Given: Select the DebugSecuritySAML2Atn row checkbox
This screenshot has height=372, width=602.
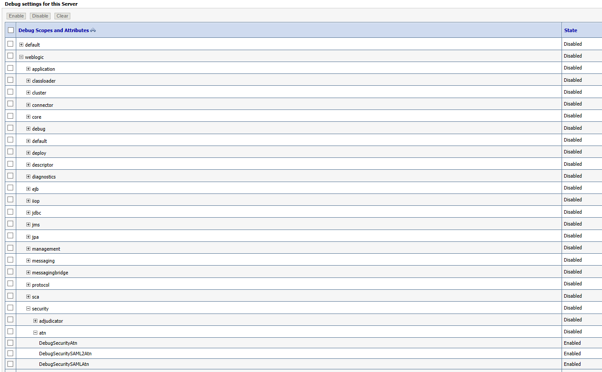Looking at the screenshot, I should 11,354.
